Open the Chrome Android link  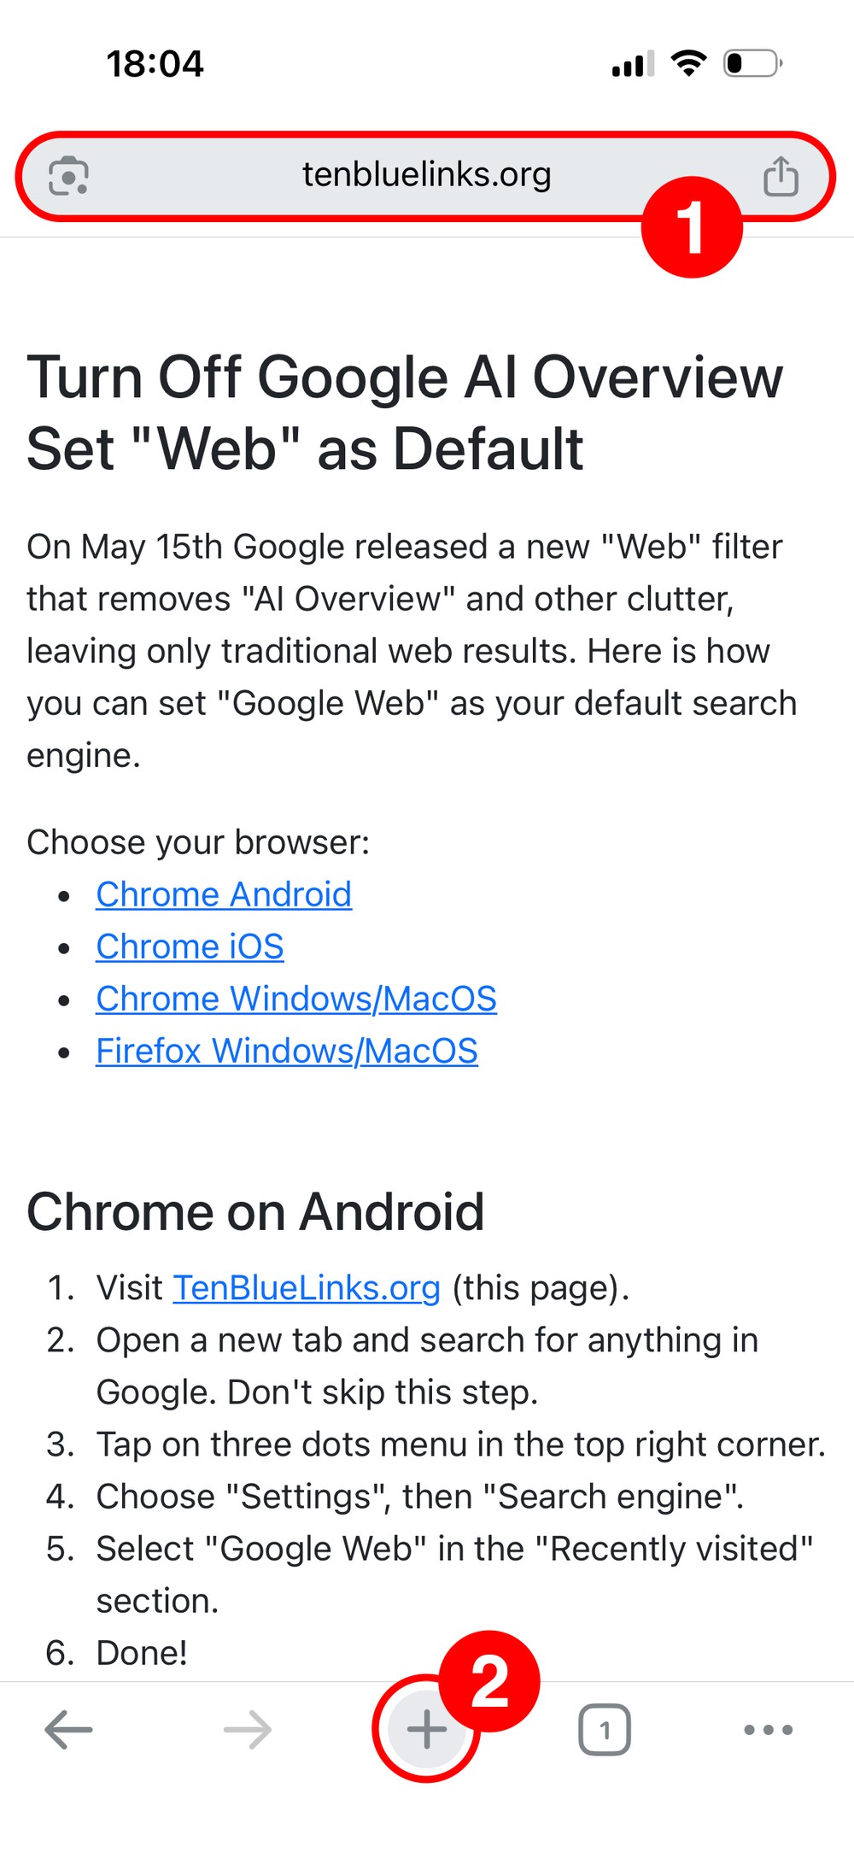pyautogui.click(x=224, y=894)
